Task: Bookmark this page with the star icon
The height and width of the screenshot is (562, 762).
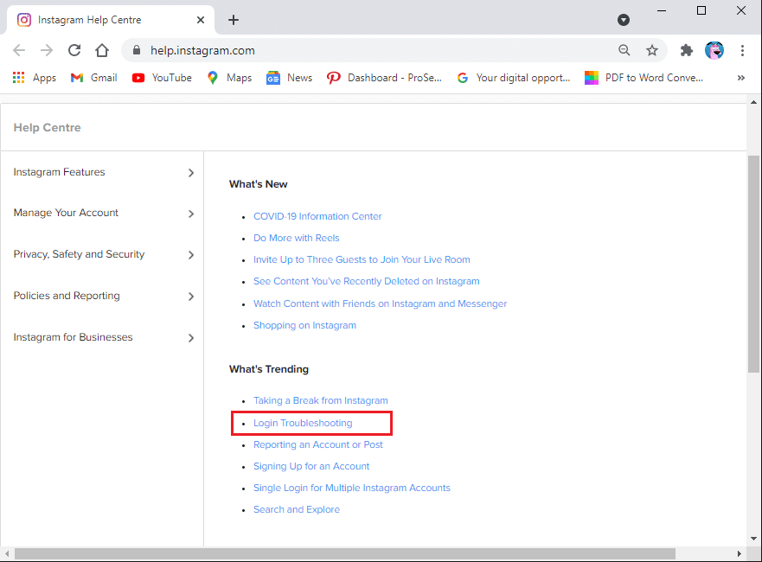Action: 652,50
